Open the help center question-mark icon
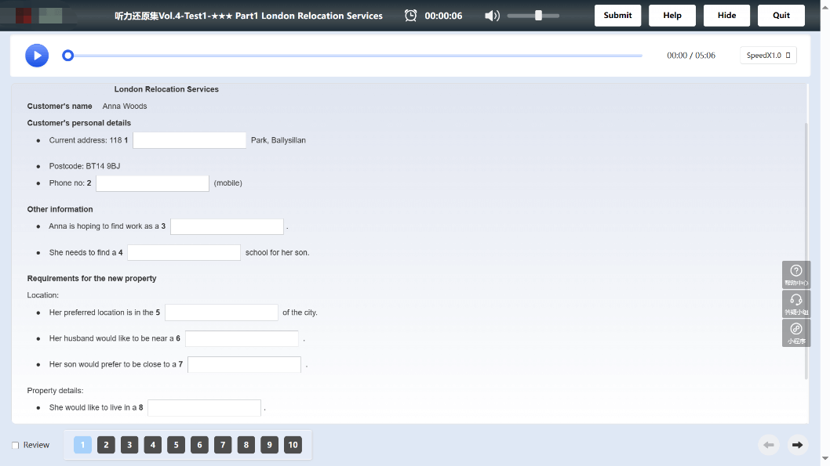The height and width of the screenshot is (466, 830). (796, 275)
